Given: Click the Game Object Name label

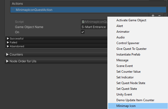Looking at the screenshot, I should tap(29, 27).
